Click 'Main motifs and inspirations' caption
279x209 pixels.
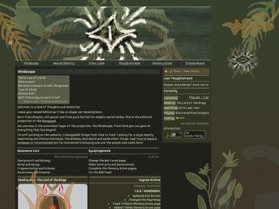tap(71, 157)
